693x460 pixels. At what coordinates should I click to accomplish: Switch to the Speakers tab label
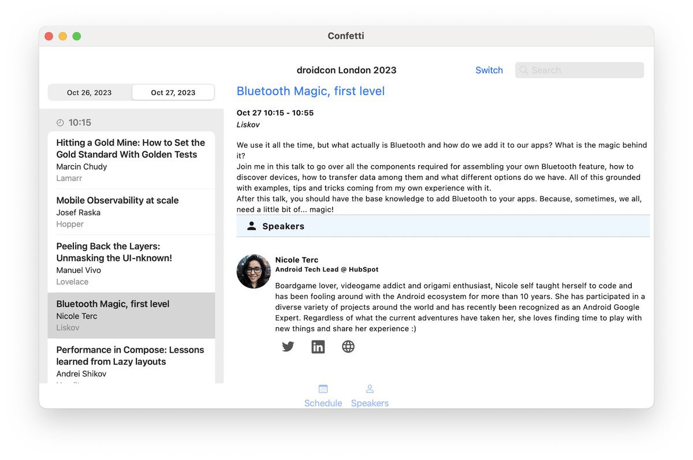click(x=370, y=403)
